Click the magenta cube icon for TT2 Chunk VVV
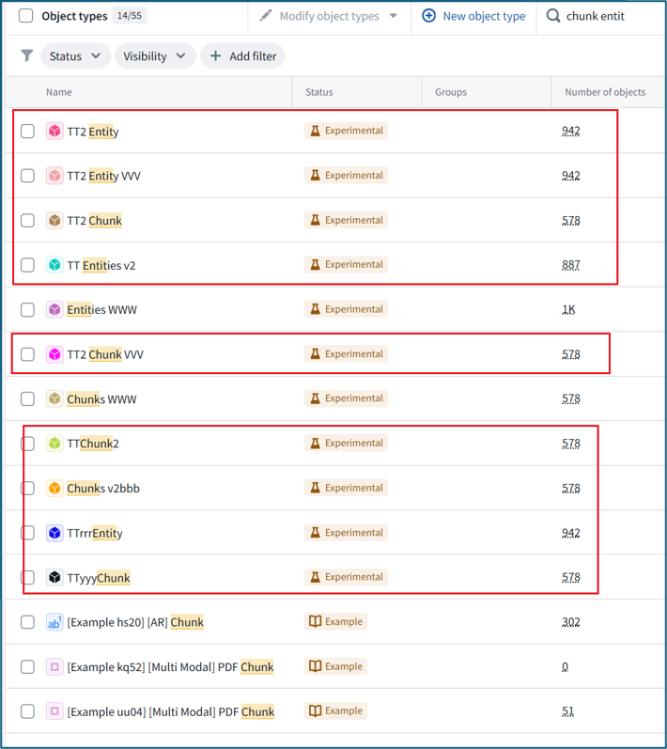 [54, 354]
